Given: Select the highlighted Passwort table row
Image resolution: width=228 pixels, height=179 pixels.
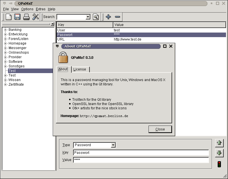Looking at the screenshot, I should pyautogui.click(x=141, y=35).
